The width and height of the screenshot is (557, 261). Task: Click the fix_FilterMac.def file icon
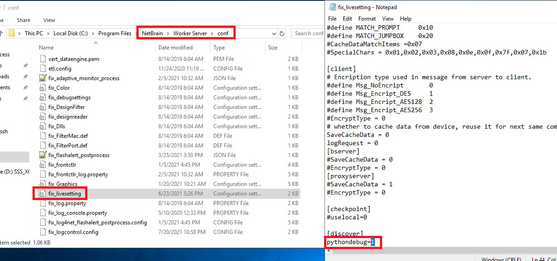[x=43, y=136]
